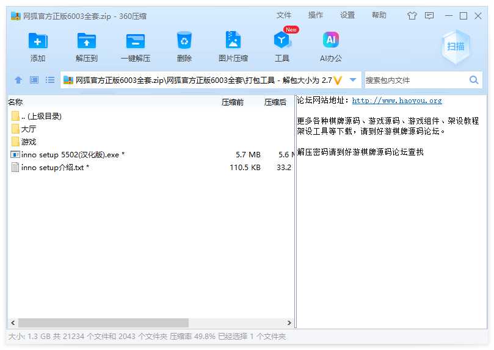The width and height of the screenshot is (494, 350).
Task: Open the 操作 menu
Action: 315,15
